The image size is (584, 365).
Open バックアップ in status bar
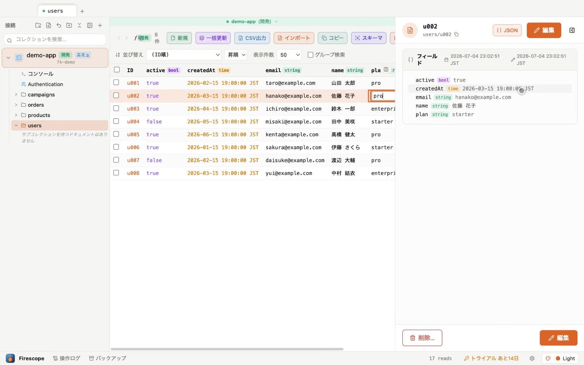pos(108,358)
